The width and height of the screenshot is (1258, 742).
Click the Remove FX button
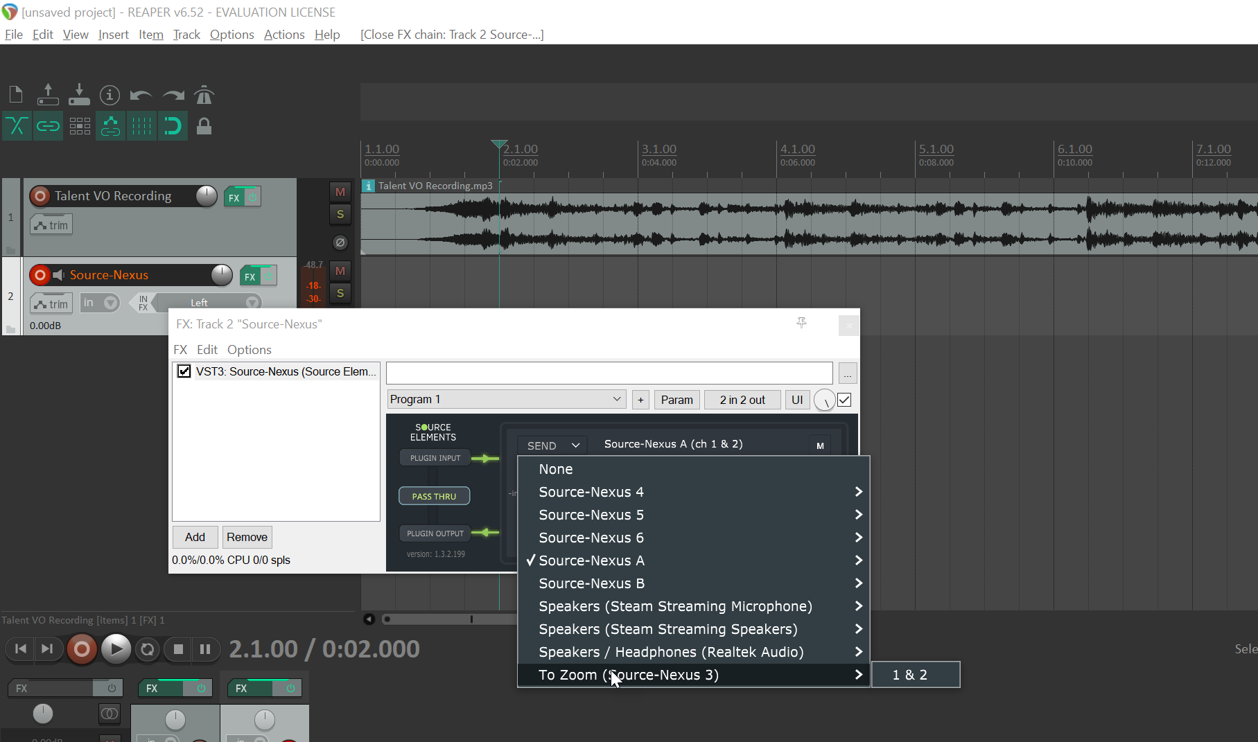click(247, 537)
